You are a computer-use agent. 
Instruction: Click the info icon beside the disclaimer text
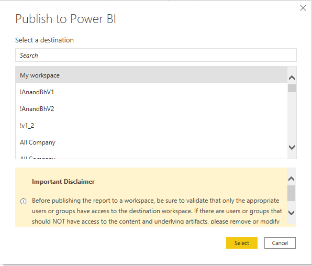click(23, 202)
